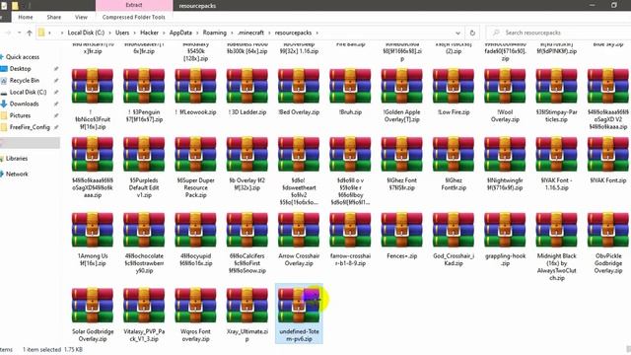Select the Midnight Black 16x zip icon
Screen dimensions: 631x355
(x=556, y=230)
